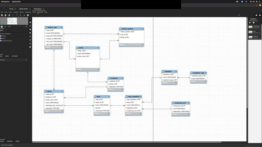Switch to the MySQL Model tab
262x147 pixels.
click(24, 9)
